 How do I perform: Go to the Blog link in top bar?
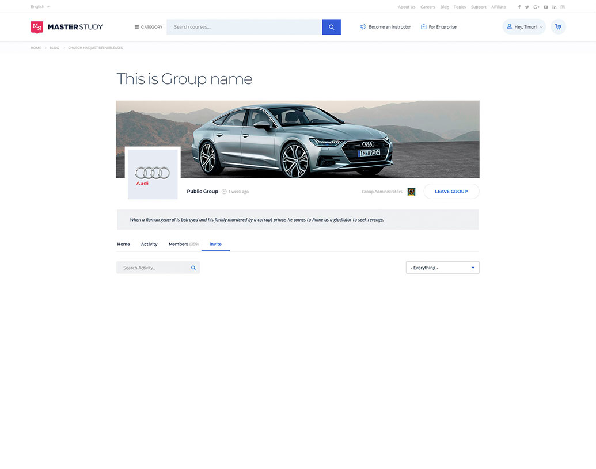click(x=445, y=7)
